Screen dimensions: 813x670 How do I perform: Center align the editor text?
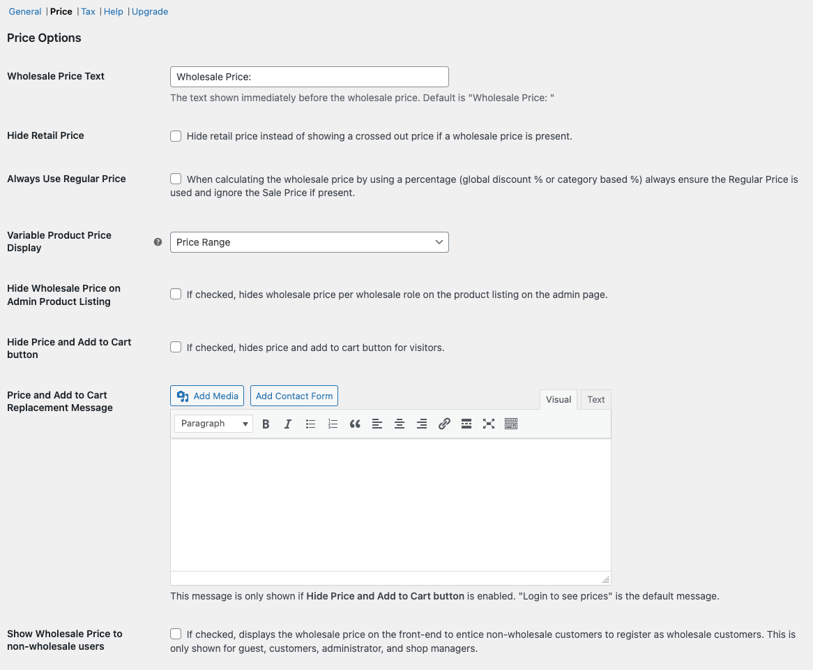pos(400,424)
